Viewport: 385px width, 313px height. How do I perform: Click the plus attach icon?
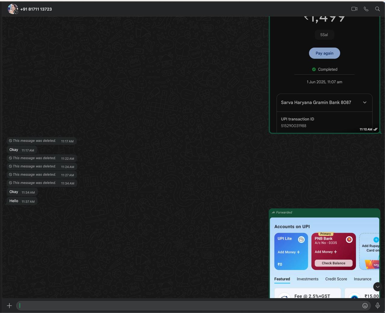[9, 306]
